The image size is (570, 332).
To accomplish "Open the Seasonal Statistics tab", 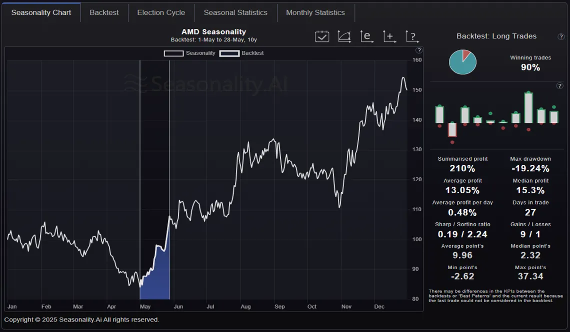I will point(235,12).
